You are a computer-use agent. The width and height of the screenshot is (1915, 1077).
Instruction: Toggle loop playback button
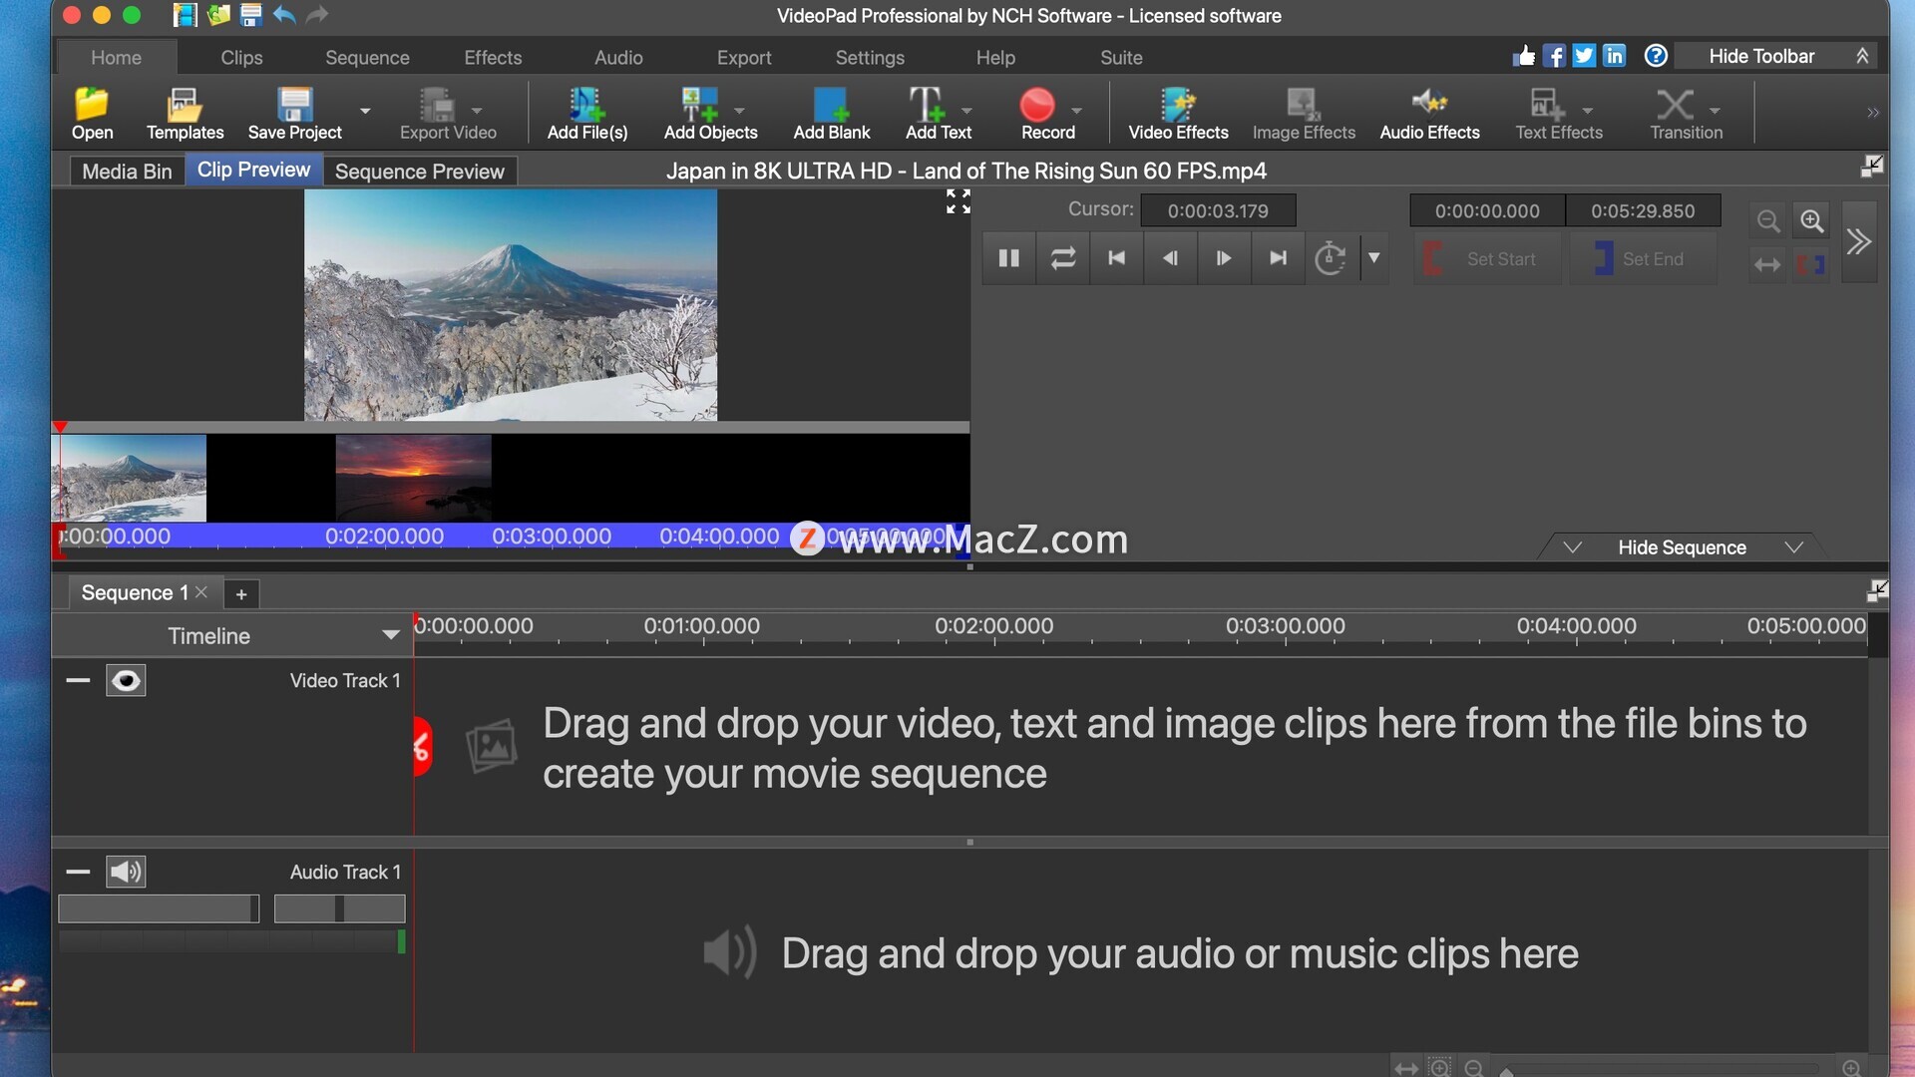[x=1062, y=258]
